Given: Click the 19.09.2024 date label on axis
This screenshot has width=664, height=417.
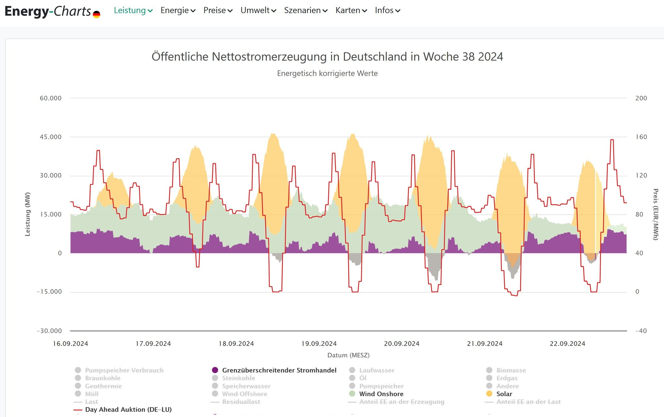Looking at the screenshot, I should tap(319, 343).
